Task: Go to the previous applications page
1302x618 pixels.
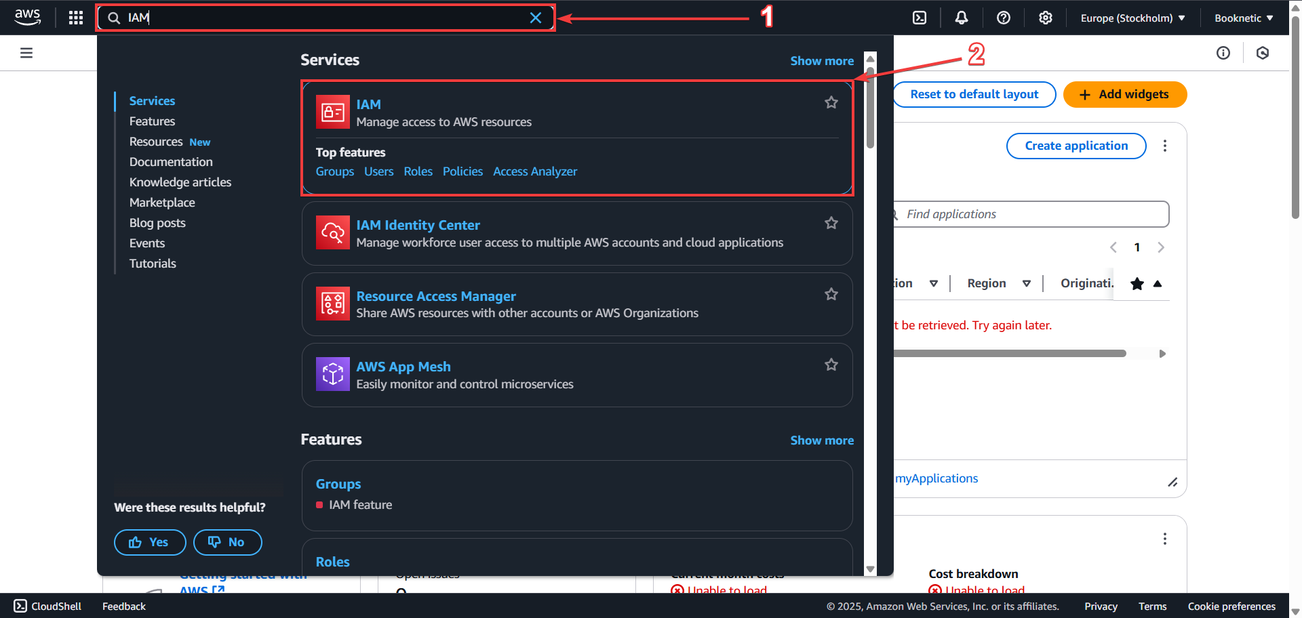Action: (x=1113, y=247)
